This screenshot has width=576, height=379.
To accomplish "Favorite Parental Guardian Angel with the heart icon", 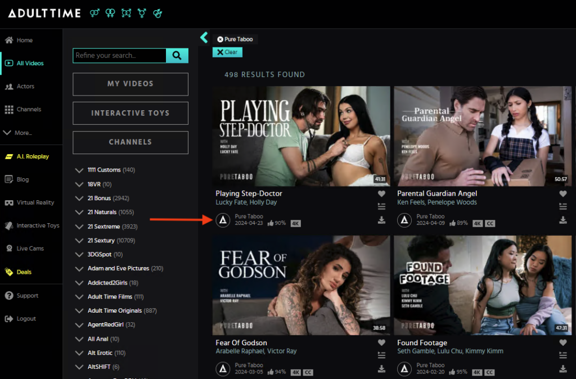I will click(562, 193).
